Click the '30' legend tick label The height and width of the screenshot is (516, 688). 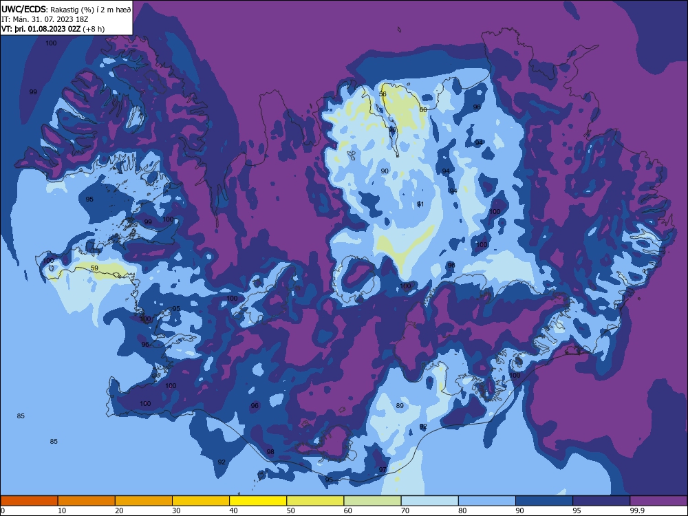coord(176,510)
